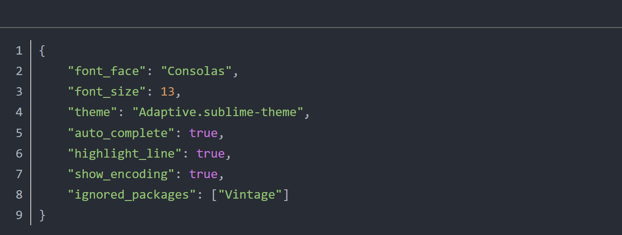Click the true value after show_encoding
Viewport: 622px width, 235px height.
pyautogui.click(x=203, y=174)
